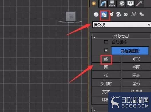151x112 pixels.
Task: Choose the 星形 star button
Action: pyautogui.click(x=136, y=84)
